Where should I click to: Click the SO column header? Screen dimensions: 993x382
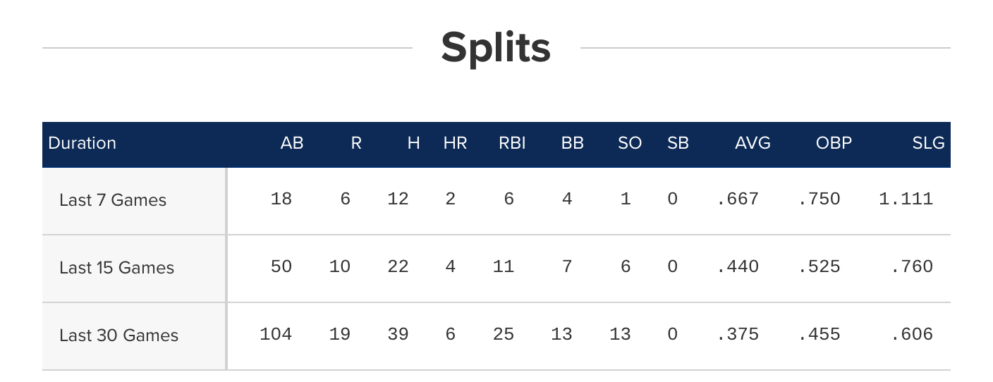(x=630, y=143)
